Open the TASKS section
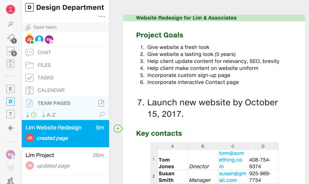The image size is (309, 184). point(45,78)
